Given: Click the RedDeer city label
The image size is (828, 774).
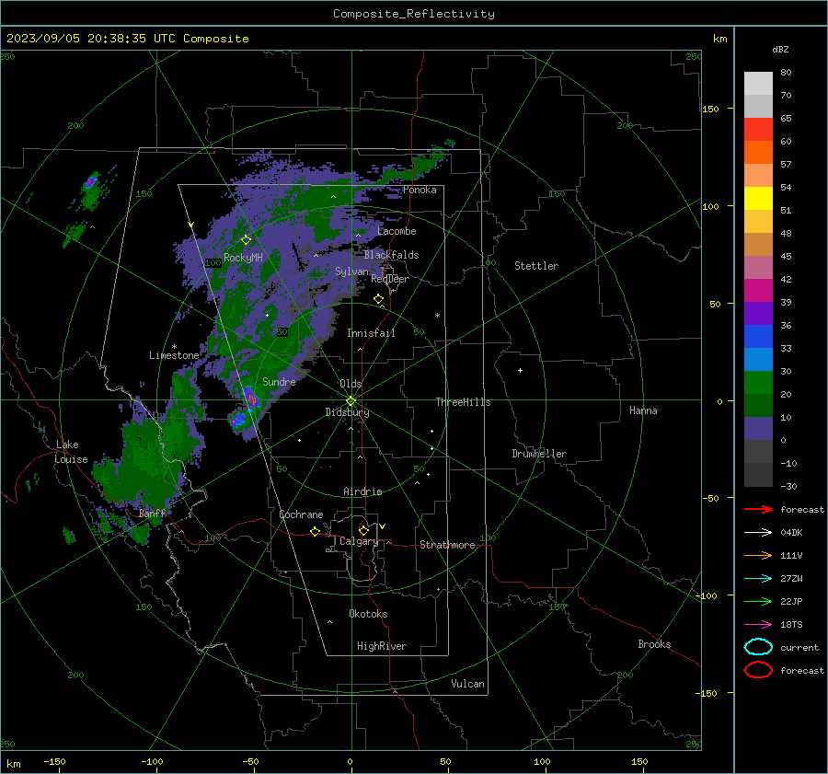Looking at the screenshot, I should [x=390, y=279].
